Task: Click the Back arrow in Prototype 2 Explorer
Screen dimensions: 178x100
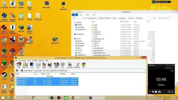Action: (74, 18)
